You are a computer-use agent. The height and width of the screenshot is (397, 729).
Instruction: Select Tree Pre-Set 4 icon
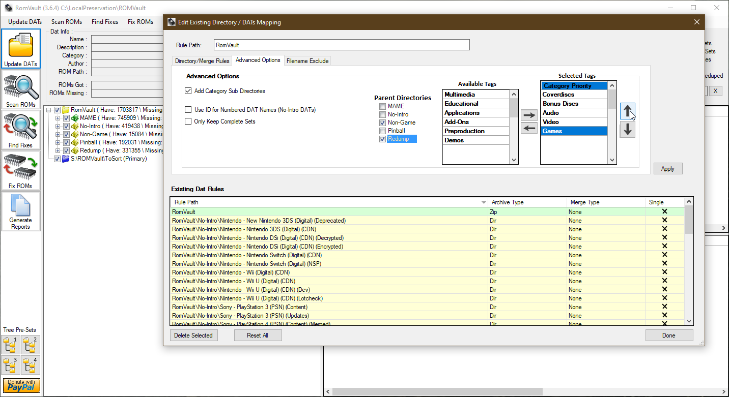click(31, 365)
